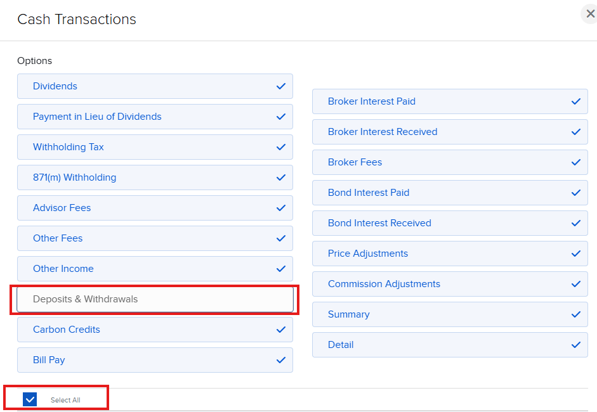Click the Commission Adjustments checkmark icon
Viewport: 597px width, 412px height.
pos(575,284)
